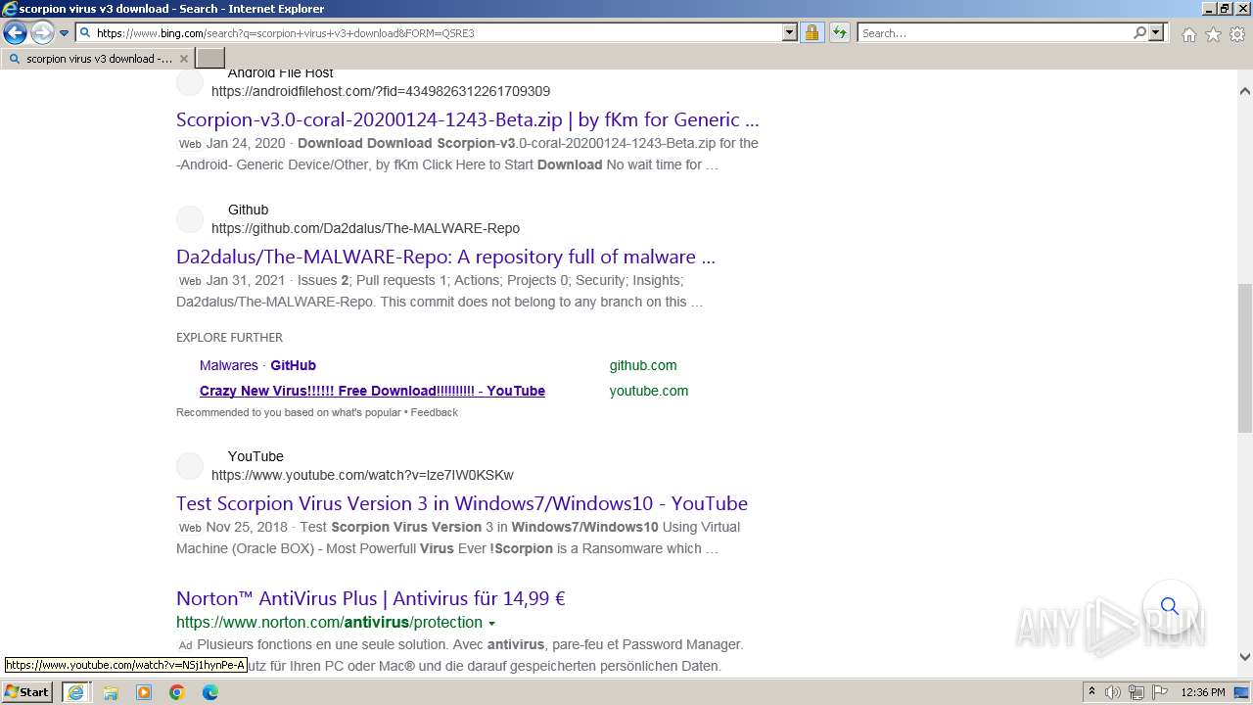This screenshot has height=705, width=1253.
Task: Click scrollbar down arrow
Action: pos(1244,657)
